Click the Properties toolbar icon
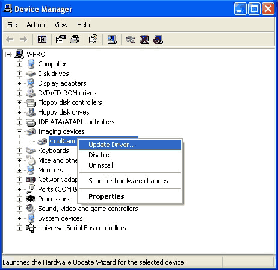Image resolution: width=278 pixels, height=270 pixels. tap(61, 39)
